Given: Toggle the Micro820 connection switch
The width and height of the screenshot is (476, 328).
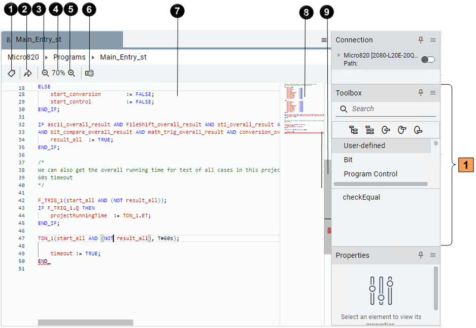Looking at the screenshot, I should coord(428,59).
